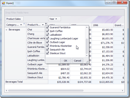The width and height of the screenshot is (130, 98).
Task: Confirm filter with OK button
Action: tap(66, 61)
